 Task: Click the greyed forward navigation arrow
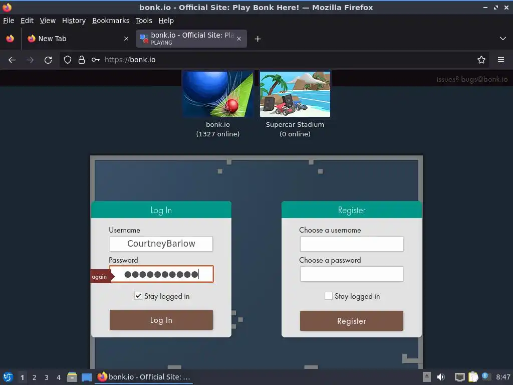click(x=30, y=60)
